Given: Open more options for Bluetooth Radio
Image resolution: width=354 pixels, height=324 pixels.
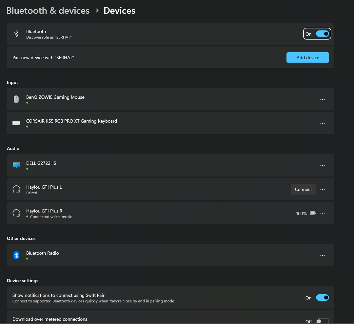Looking at the screenshot, I should coord(323,255).
